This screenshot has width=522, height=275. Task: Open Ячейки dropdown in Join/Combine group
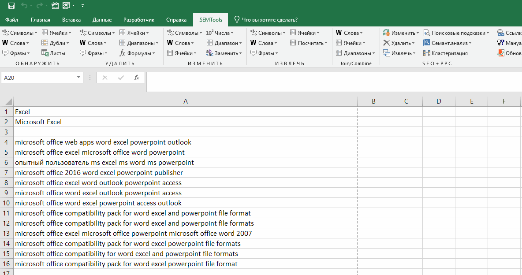[x=350, y=43]
